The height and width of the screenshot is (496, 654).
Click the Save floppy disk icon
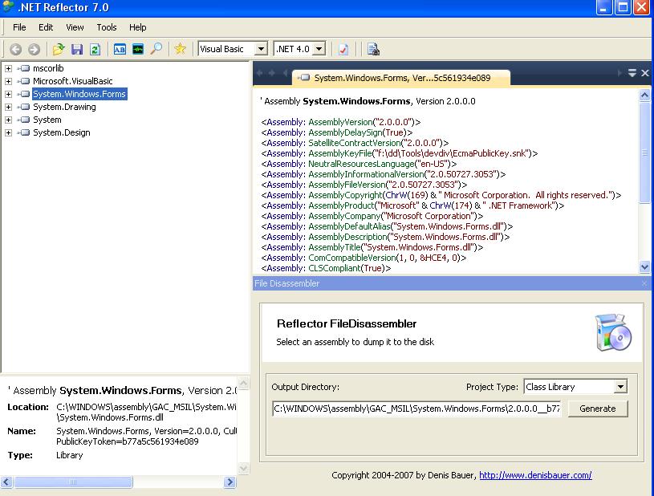coord(77,49)
